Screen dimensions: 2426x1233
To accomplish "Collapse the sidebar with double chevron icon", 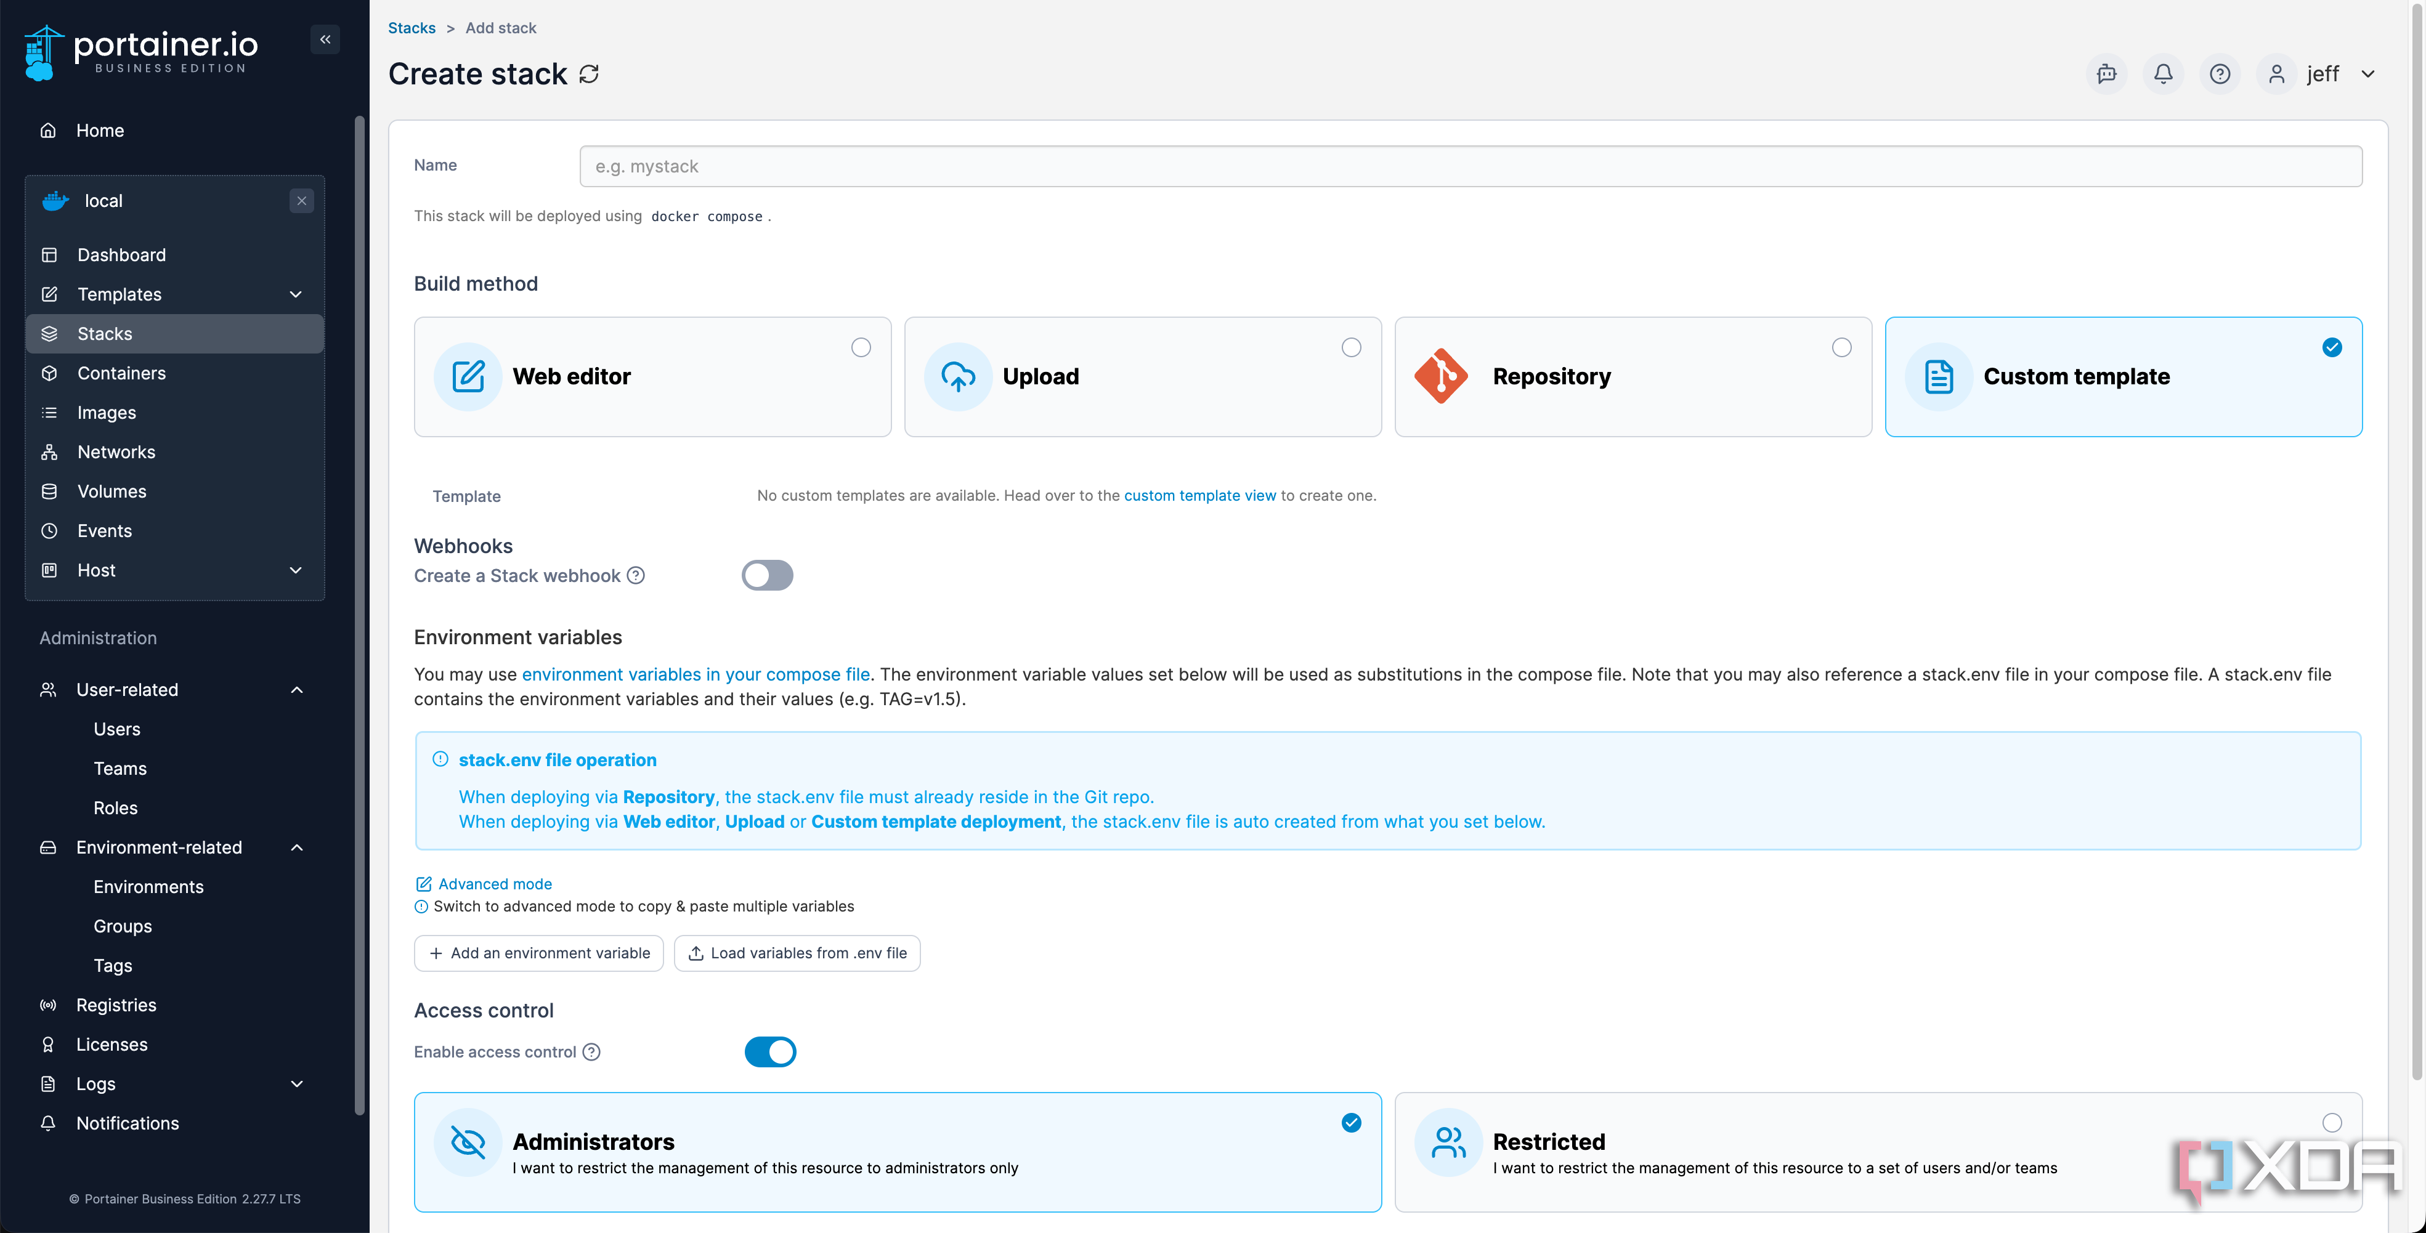I will [x=325, y=39].
